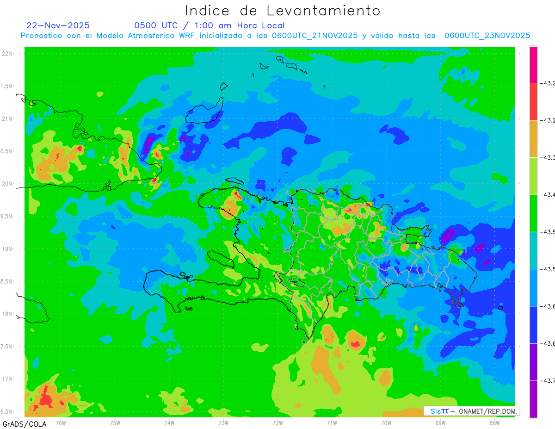Click the '7.5N' latitude label
Viewport: 555px width, 429px height.
pos(6,347)
